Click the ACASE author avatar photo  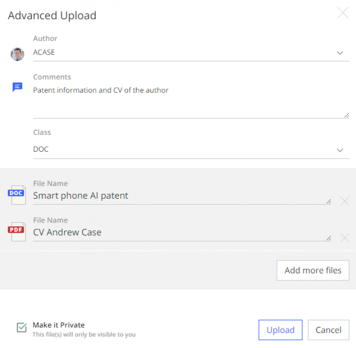(17, 54)
